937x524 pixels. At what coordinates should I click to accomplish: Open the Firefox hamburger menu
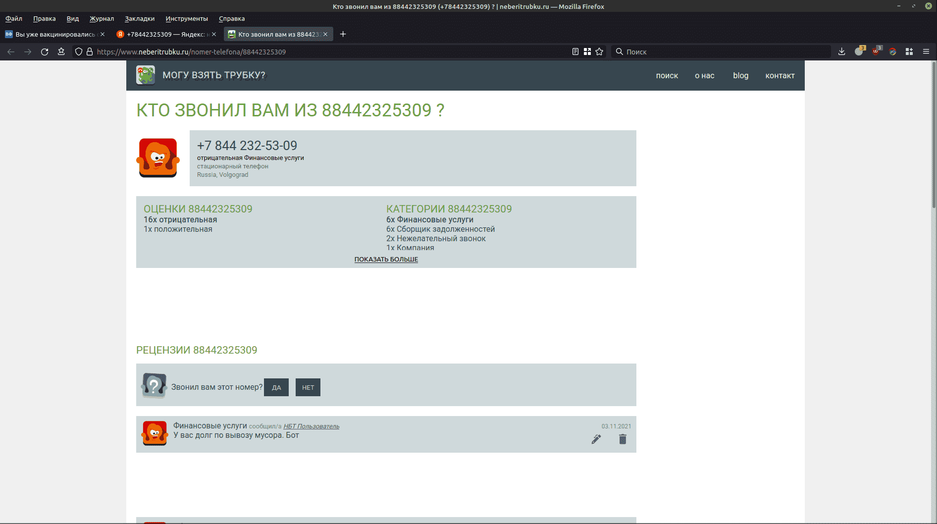pyautogui.click(x=926, y=52)
